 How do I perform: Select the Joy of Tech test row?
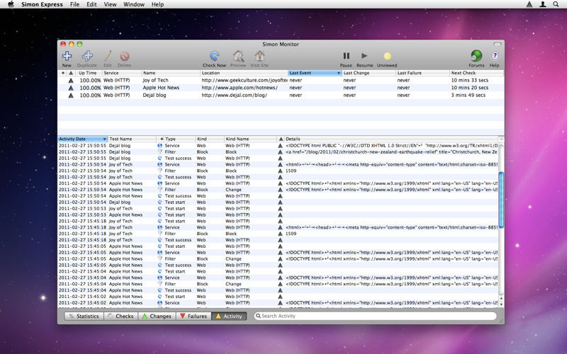click(x=281, y=80)
